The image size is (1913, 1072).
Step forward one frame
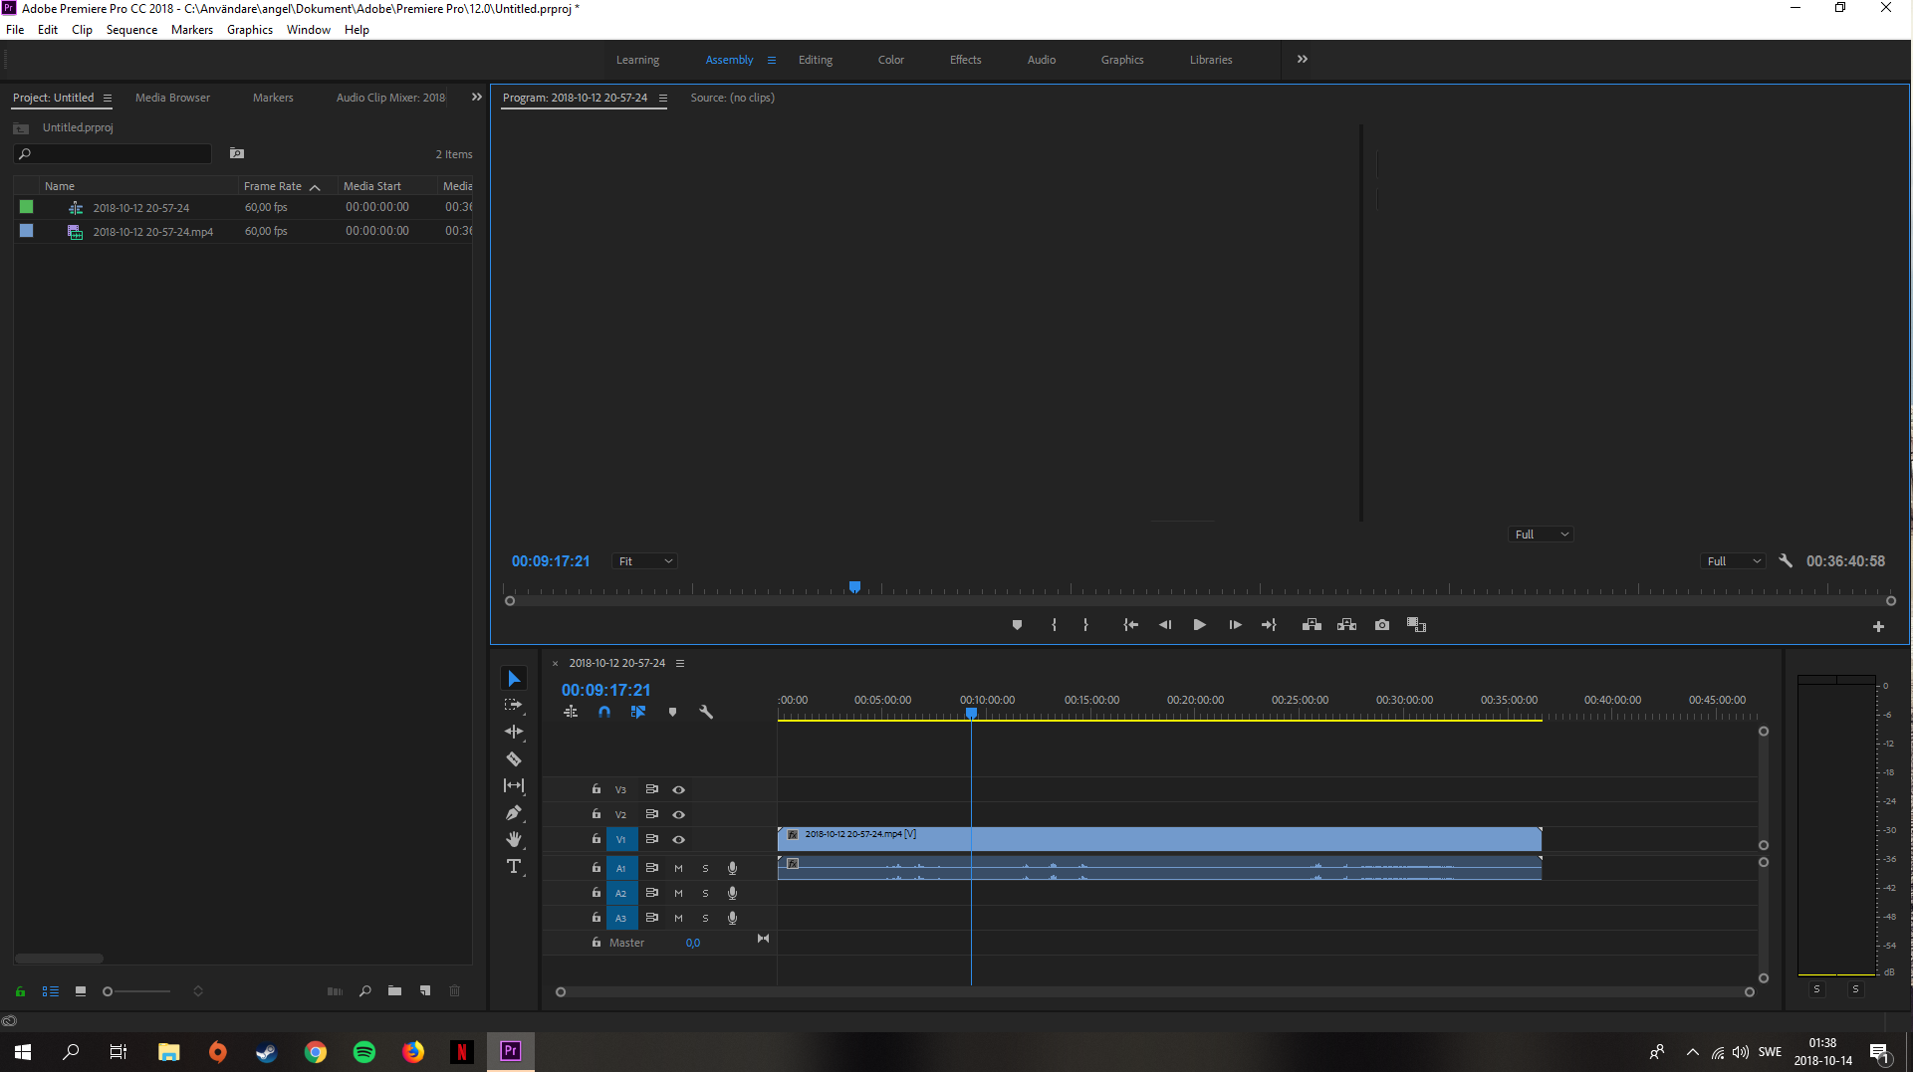(x=1235, y=625)
